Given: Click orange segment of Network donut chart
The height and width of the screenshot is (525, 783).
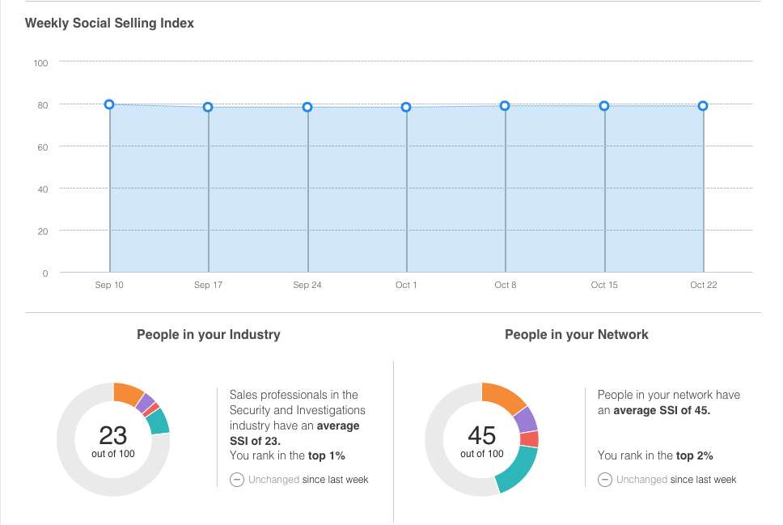Looking at the screenshot, I should [x=502, y=397].
